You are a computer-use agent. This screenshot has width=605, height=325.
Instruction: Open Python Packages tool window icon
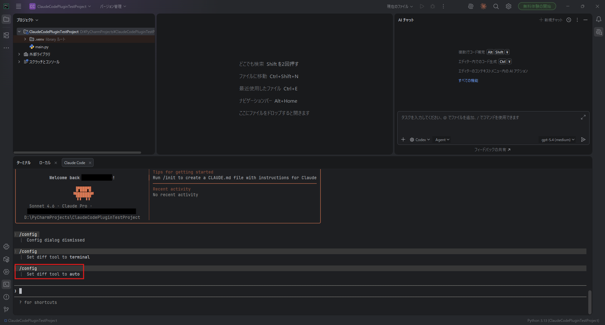point(6,259)
